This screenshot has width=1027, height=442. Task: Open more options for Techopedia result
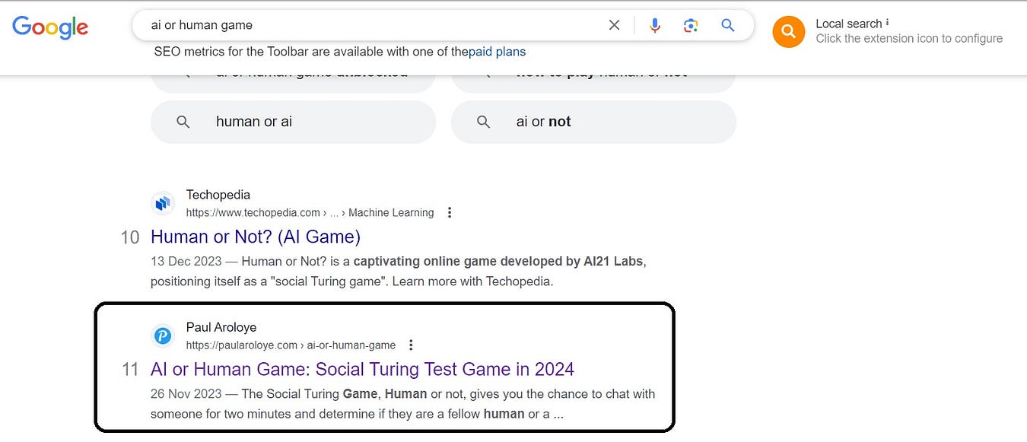450,212
